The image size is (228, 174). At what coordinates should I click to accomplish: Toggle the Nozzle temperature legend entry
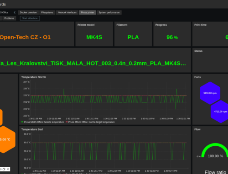43,122
